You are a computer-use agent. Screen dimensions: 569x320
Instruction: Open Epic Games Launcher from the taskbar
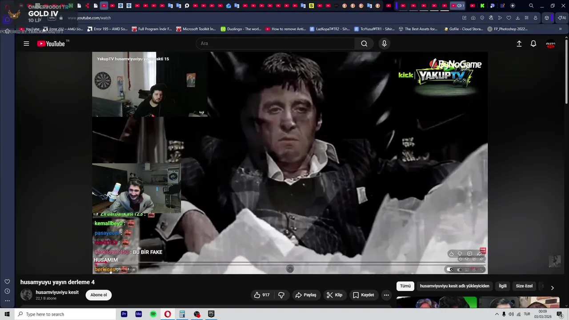211,314
